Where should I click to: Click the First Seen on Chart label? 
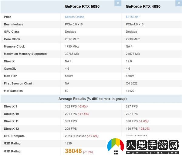(x=18, y=83)
